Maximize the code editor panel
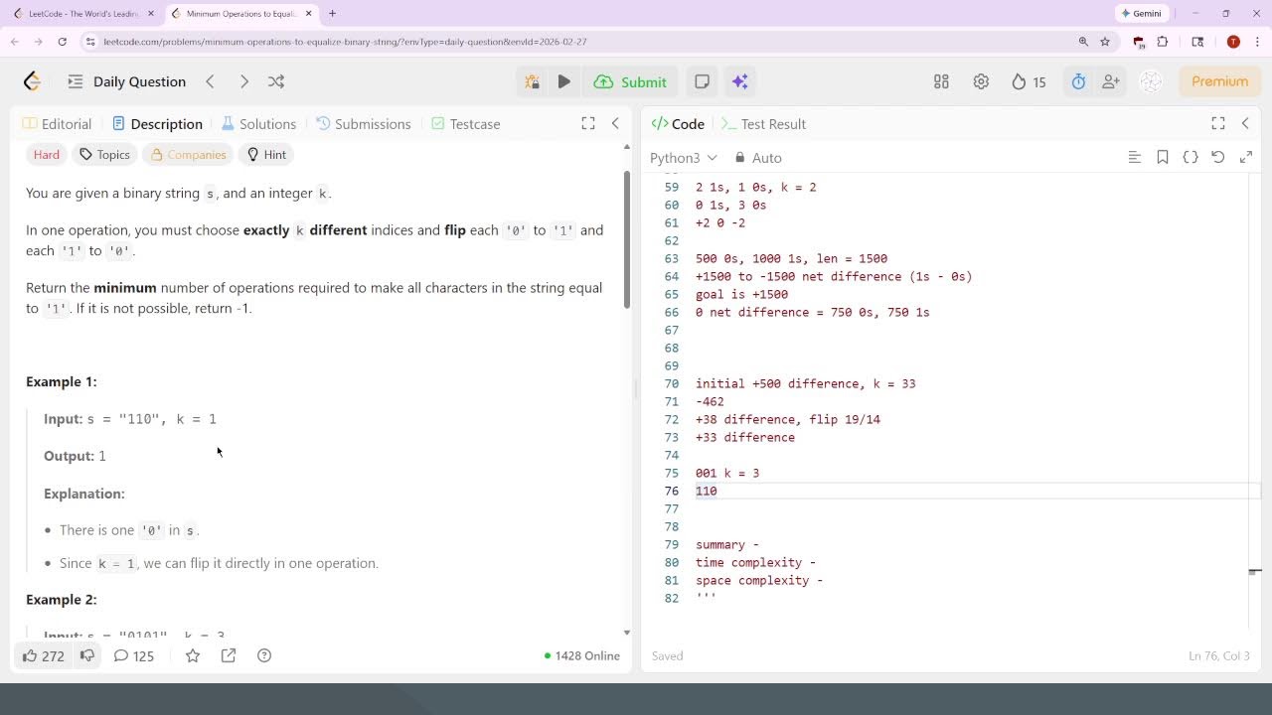Viewport: 1272px width, 715px height. 1218,123
